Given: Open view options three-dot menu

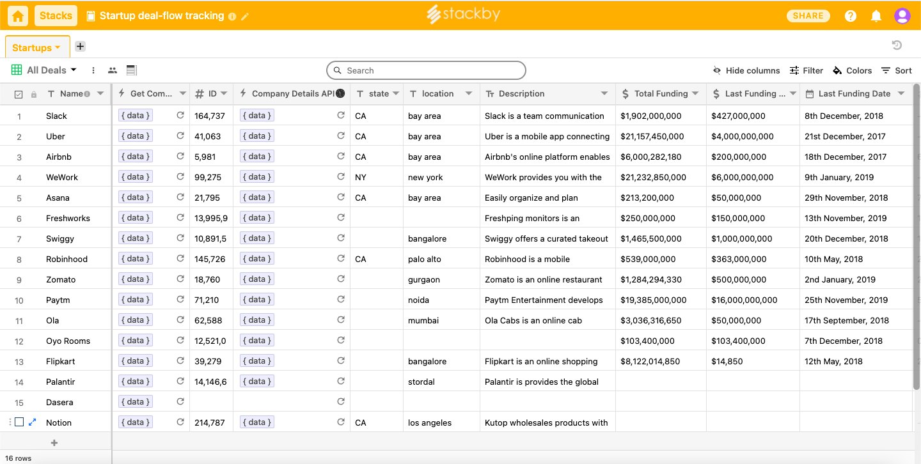Looking at the screenshot, I should point(93,70).
